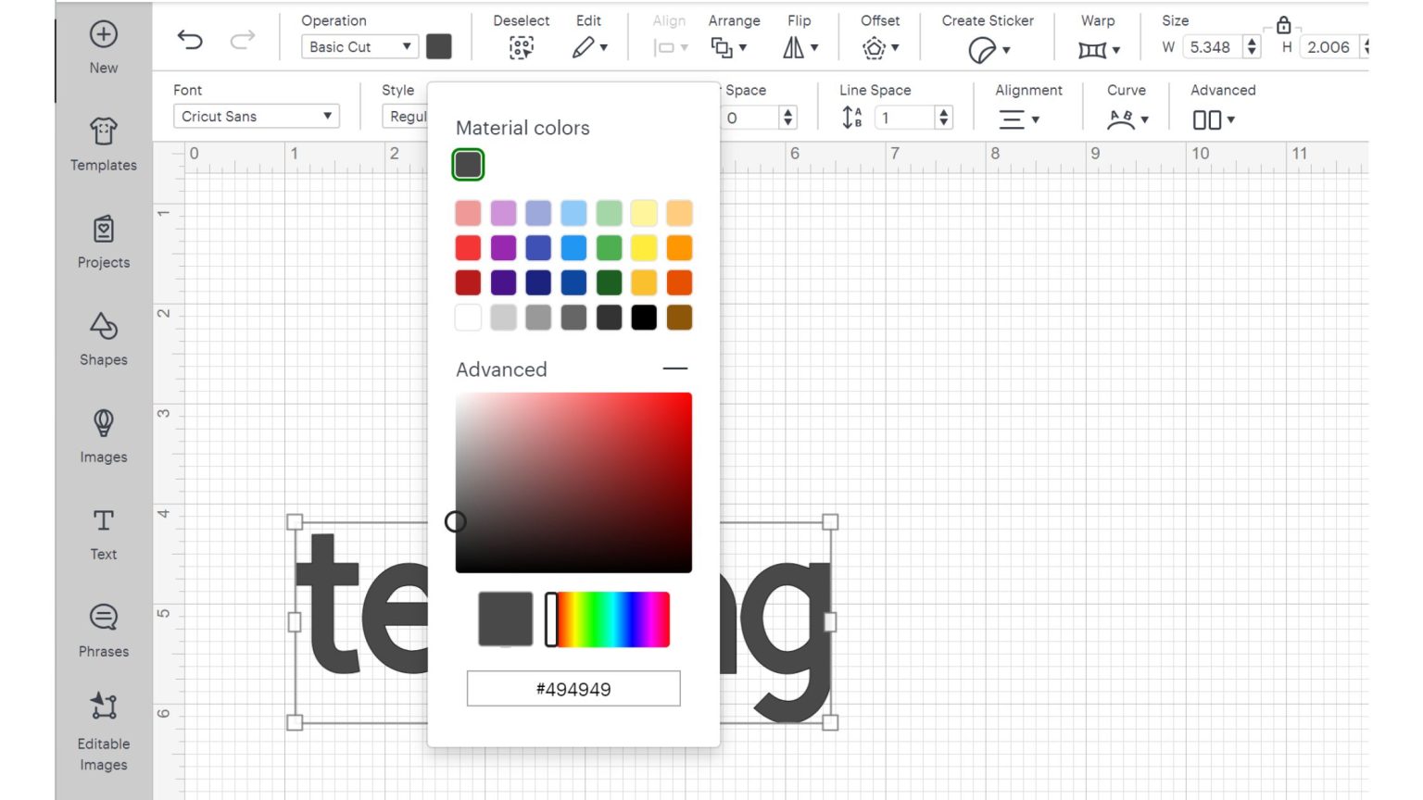This screenshot has height=800, width=1423.
Task: Click the Undo arrow icon
Action: point(190,40)
